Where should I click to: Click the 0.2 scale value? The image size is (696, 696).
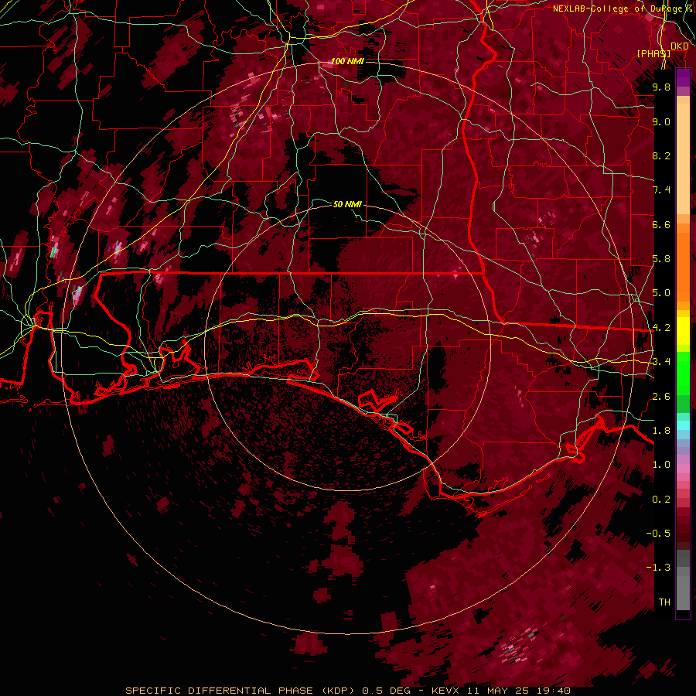[x=661, y=500]
